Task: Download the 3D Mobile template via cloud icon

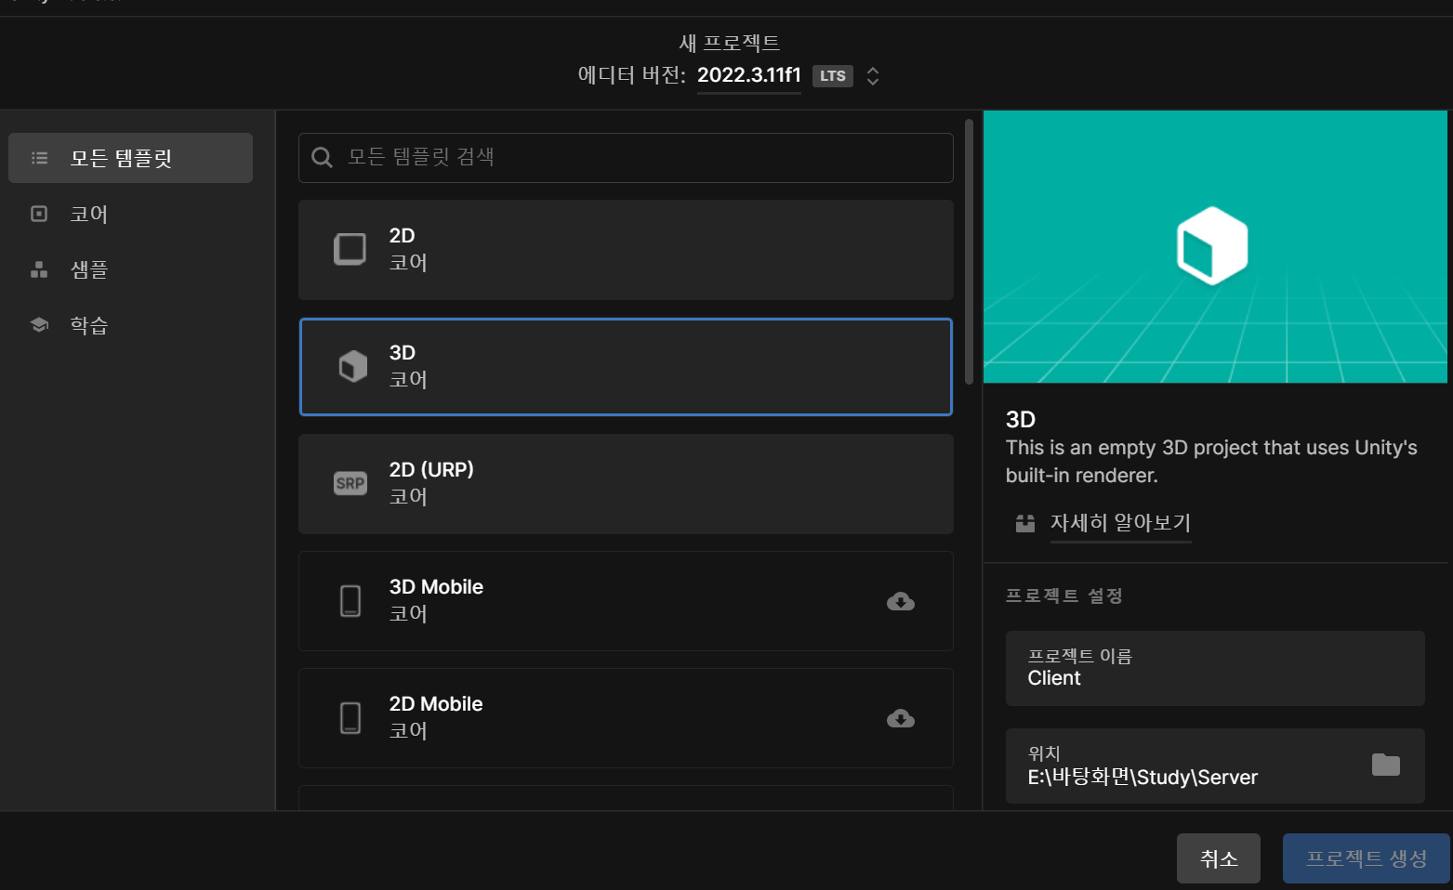Action: point(900,602)
